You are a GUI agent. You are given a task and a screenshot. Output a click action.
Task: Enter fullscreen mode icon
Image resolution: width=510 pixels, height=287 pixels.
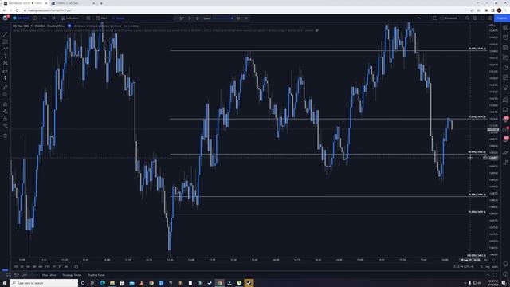[x=482, y=18]
